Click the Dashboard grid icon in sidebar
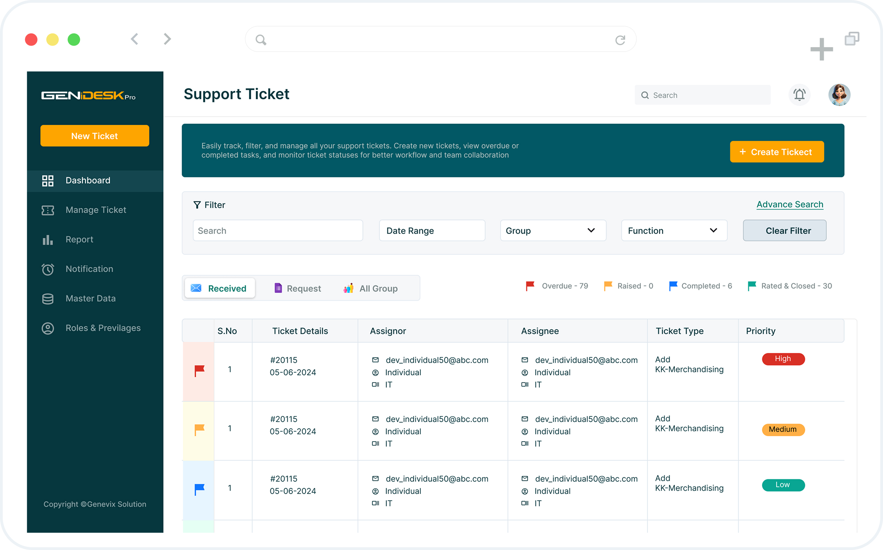Viewport: 883px width, 550px height. [48, 181]
